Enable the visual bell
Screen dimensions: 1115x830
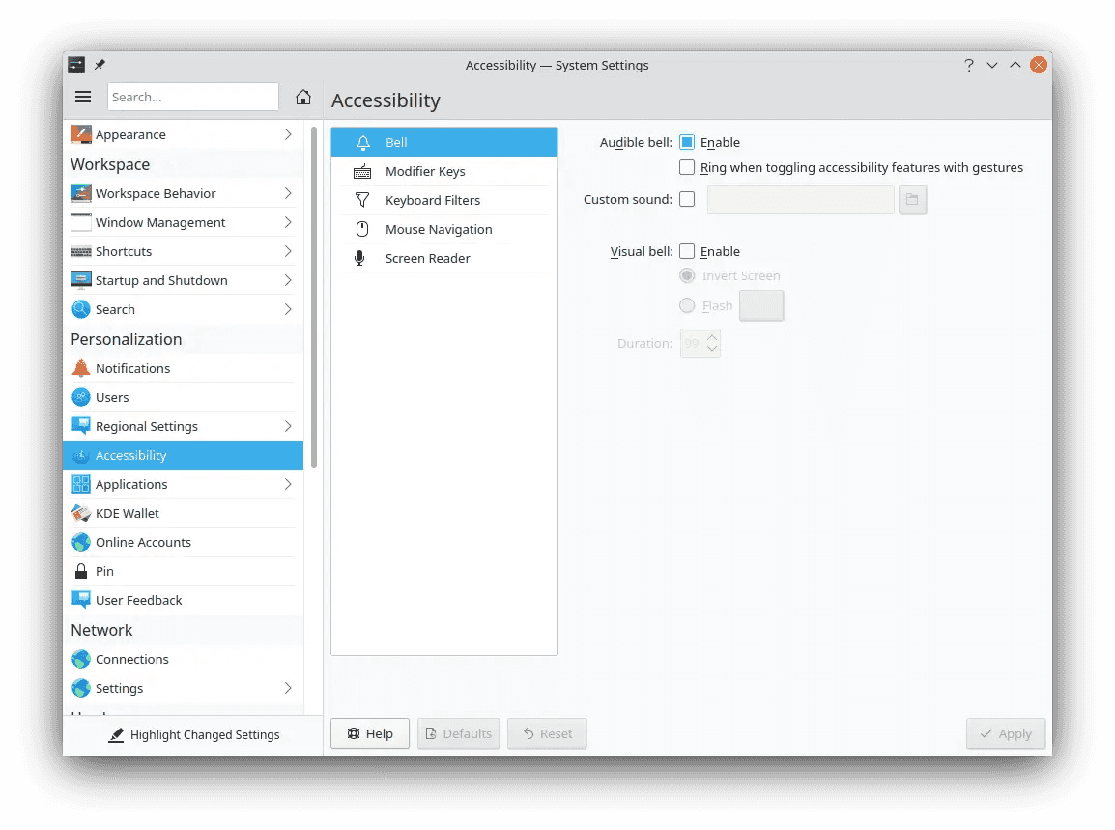pos(686,251)
